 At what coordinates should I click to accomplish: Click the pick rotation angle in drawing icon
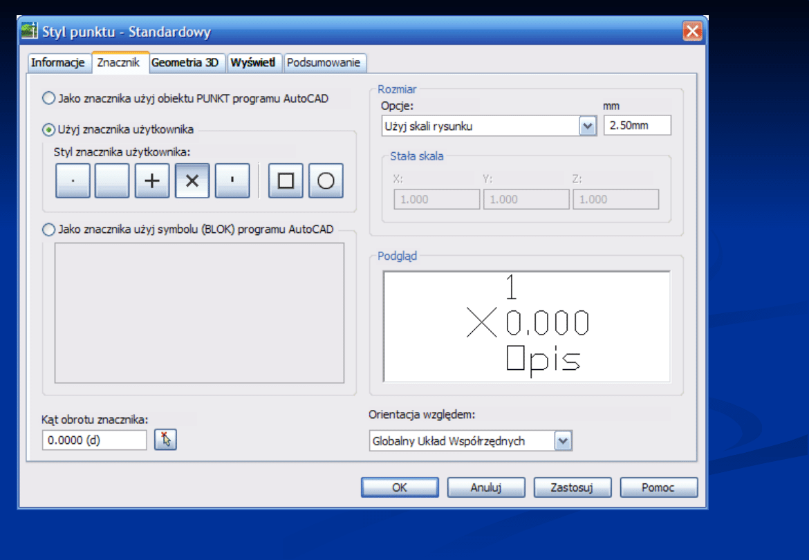pos(165,439)
